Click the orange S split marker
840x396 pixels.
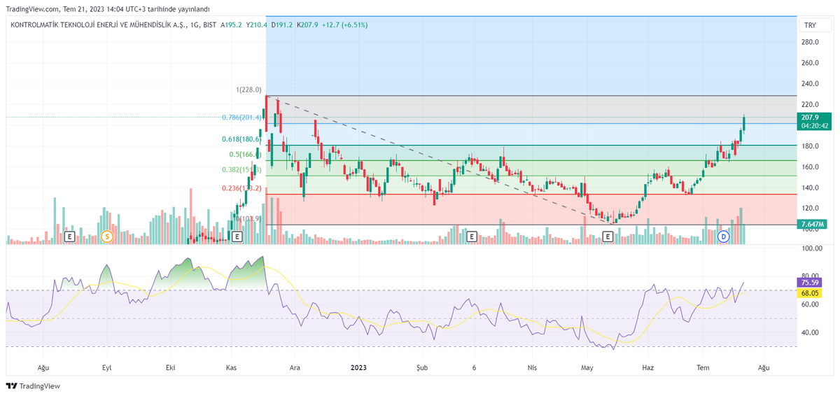(x=106, y=236)
